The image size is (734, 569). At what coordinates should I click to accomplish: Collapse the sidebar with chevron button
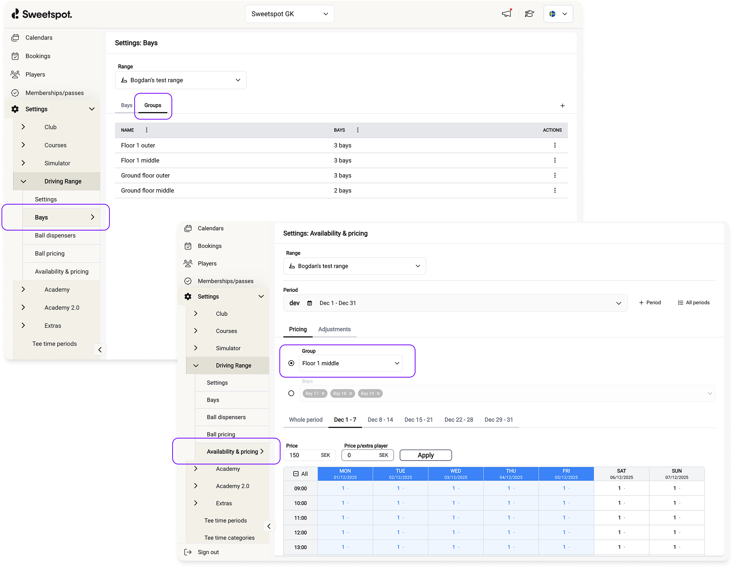[x=269, y=526]
